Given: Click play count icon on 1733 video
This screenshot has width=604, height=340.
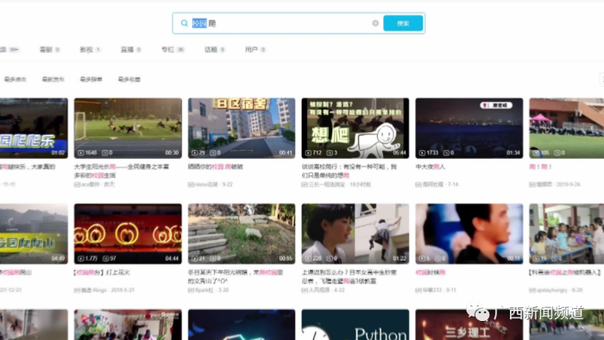Looking at the screenshot, I should 422,153.
